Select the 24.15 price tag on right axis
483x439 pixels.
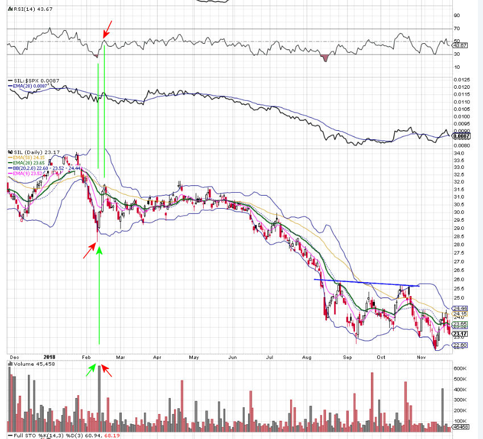[460, 314]
